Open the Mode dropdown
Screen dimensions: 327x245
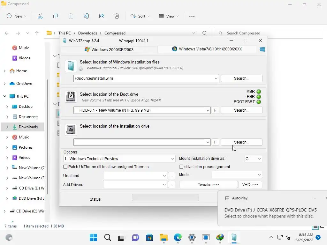pyautogui.click(x=259, y=175)
